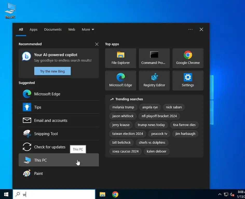Select Check for updates suggestion
Image resolution: width=245 pixels, height=199 pixels.
click(x=59, y=147)
